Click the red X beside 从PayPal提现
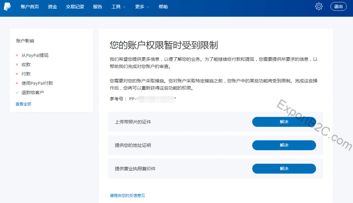This screenshot has width=353, height=203. click(17, 55)
